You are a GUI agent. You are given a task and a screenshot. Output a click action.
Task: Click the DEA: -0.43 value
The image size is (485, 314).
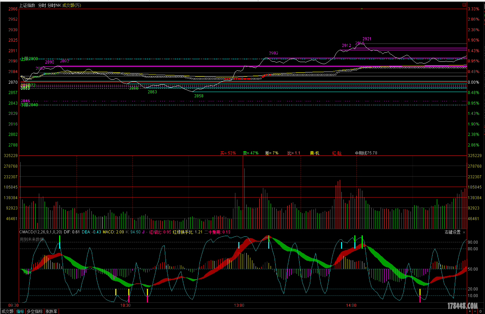tap(91, 232)
